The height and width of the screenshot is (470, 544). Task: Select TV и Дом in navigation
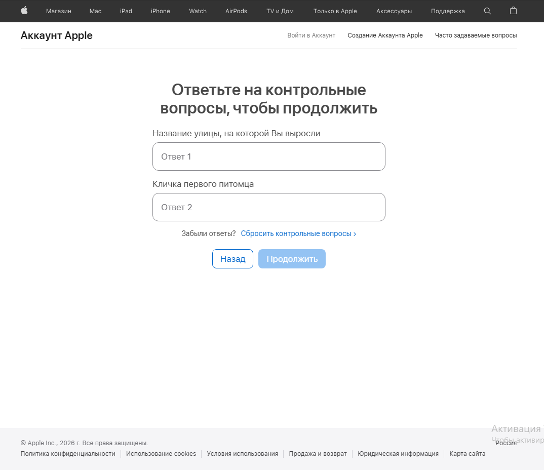click(280, 11)
